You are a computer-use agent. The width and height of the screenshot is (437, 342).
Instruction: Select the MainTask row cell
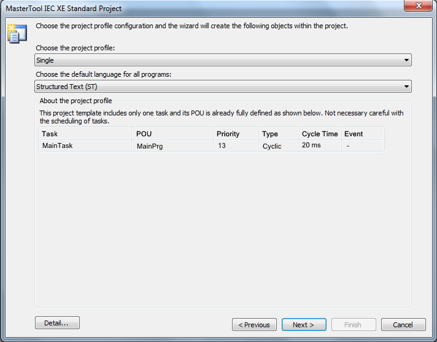click(85, 146)
